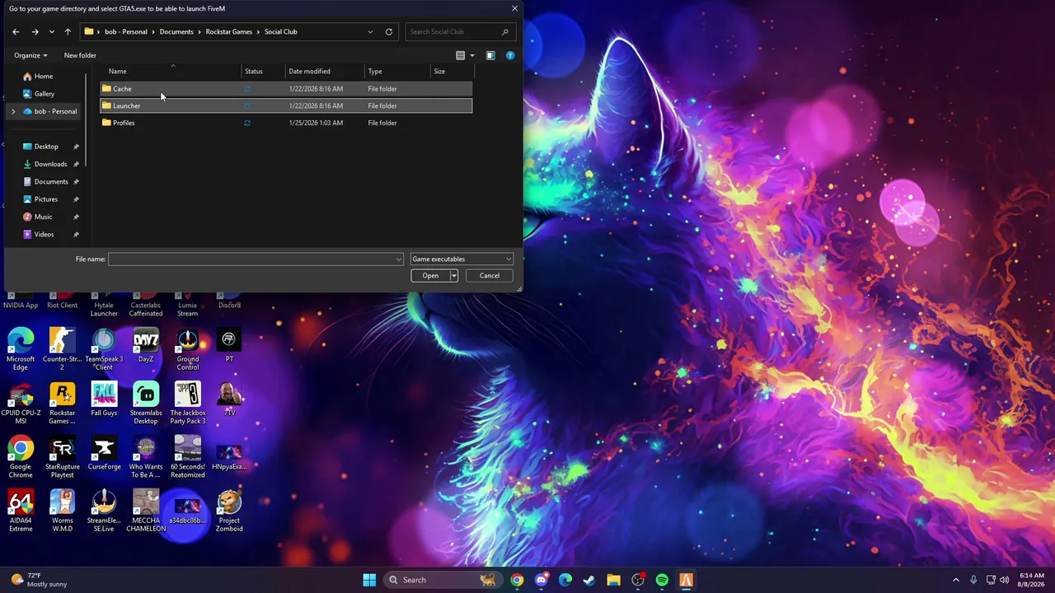The width and height of the screenshot is (1055, 593).
Task: Click the forward navigation arrow
Action: click(35, 32)
